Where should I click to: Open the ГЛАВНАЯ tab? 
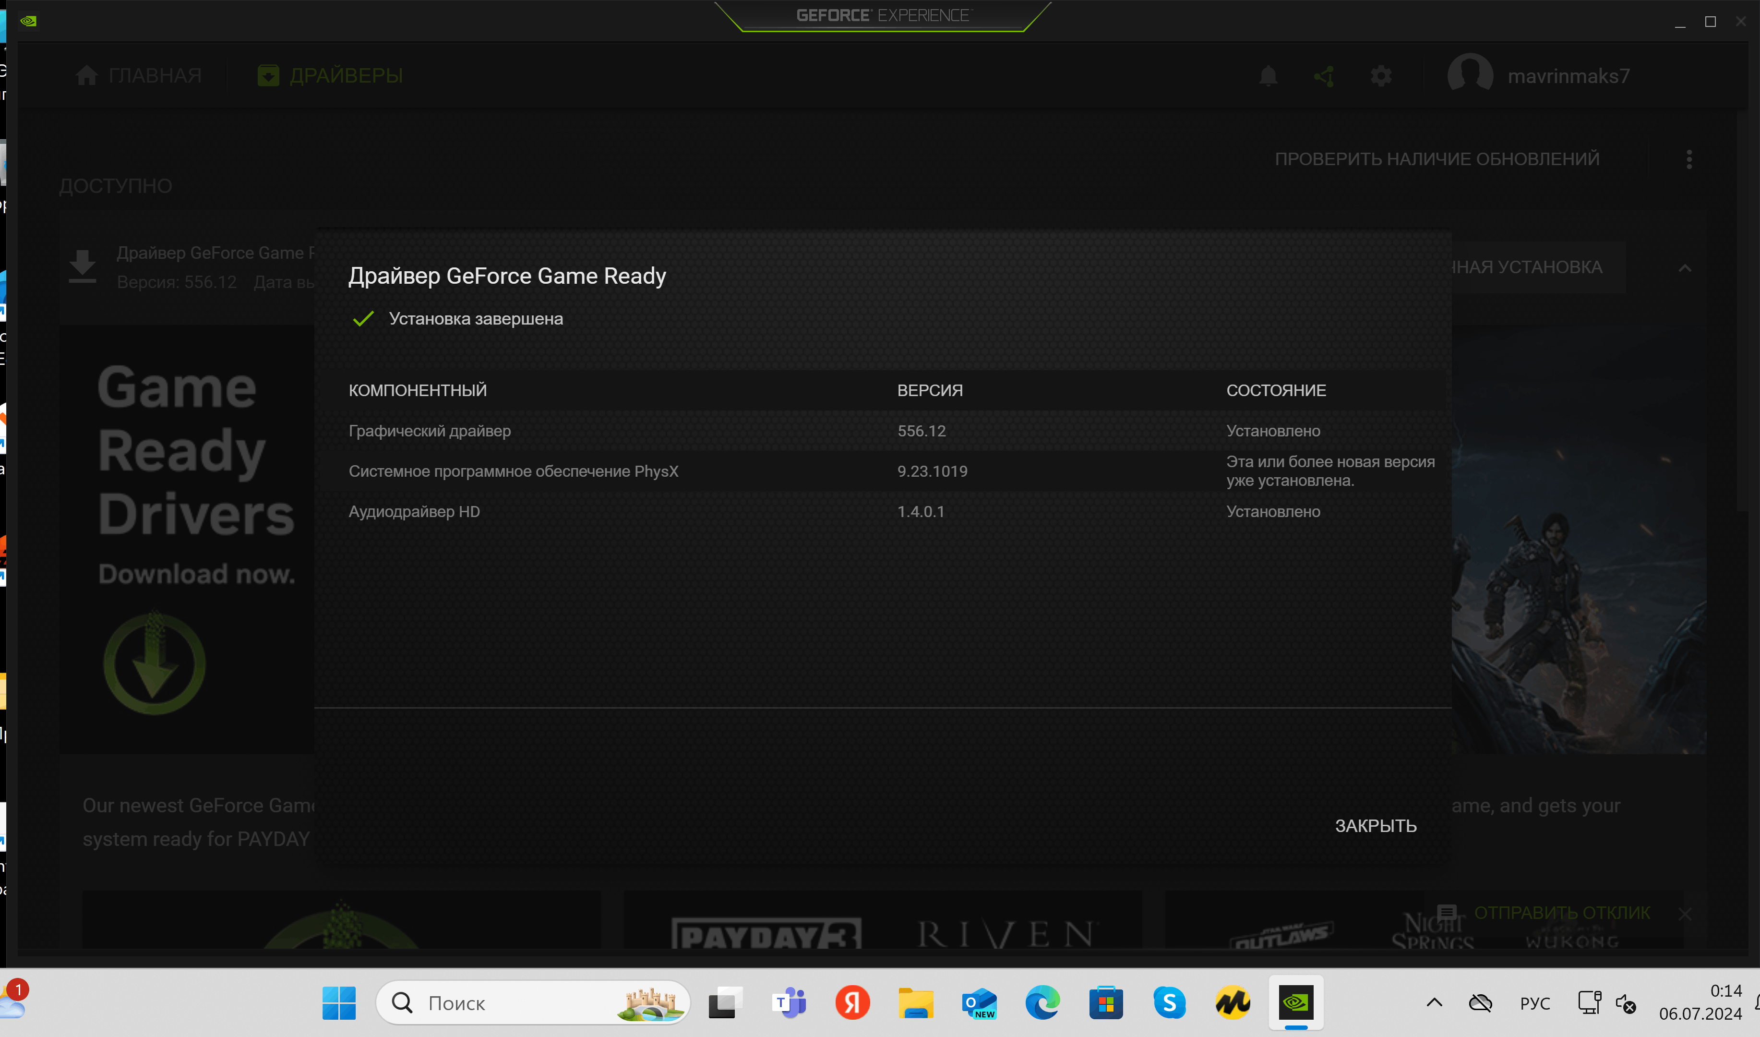tap(139, 75)
